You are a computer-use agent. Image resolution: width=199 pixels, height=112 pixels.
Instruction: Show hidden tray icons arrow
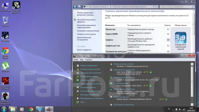point(173,109)
